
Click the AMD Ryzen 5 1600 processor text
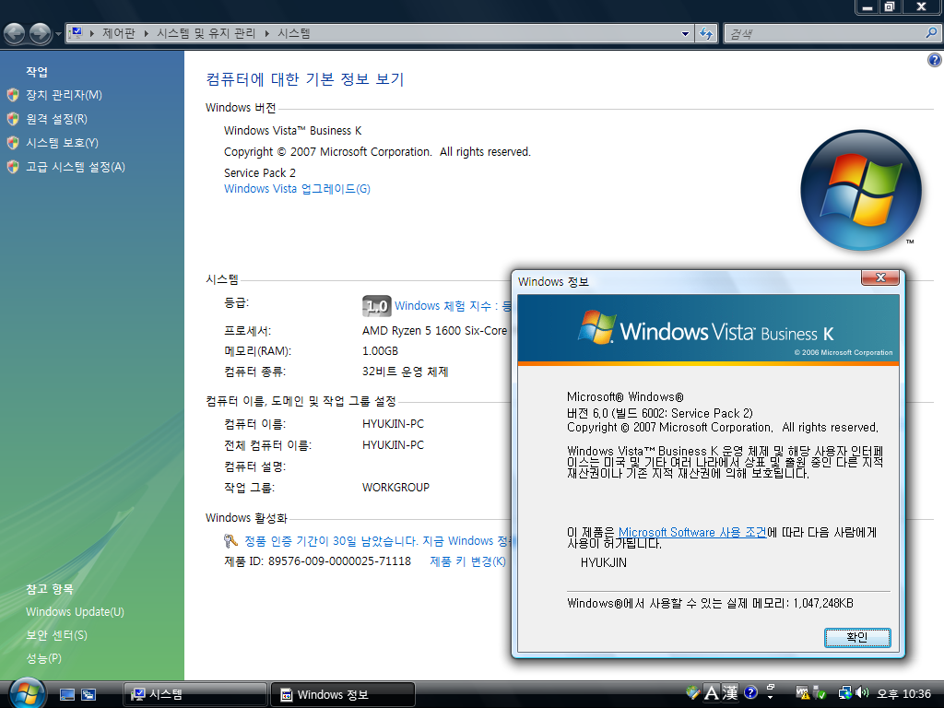tap(435, 331)
